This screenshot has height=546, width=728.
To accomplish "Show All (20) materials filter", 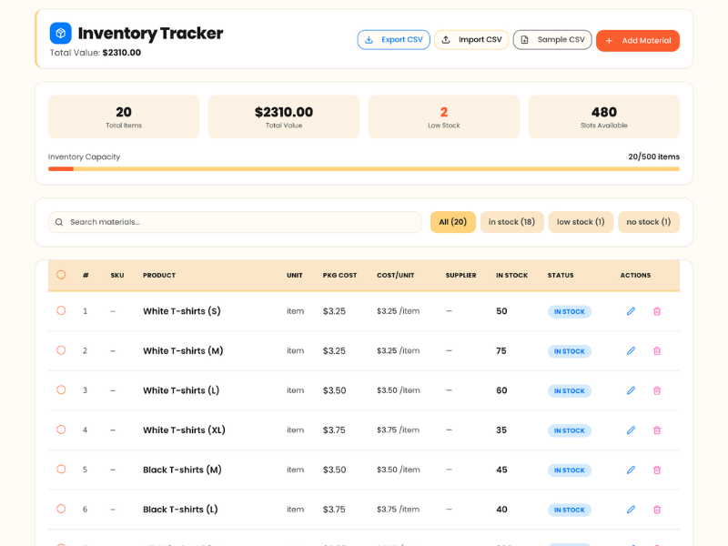I will tap(452, 222).
